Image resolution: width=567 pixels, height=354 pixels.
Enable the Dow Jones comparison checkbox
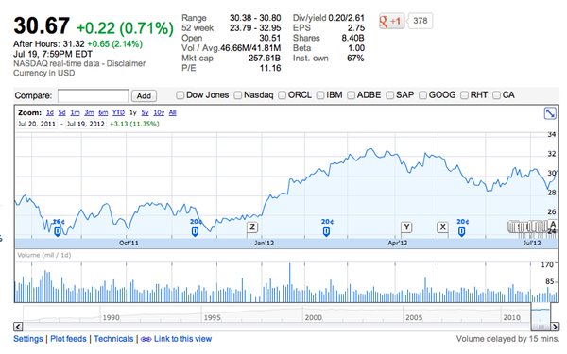pos(180,95)
